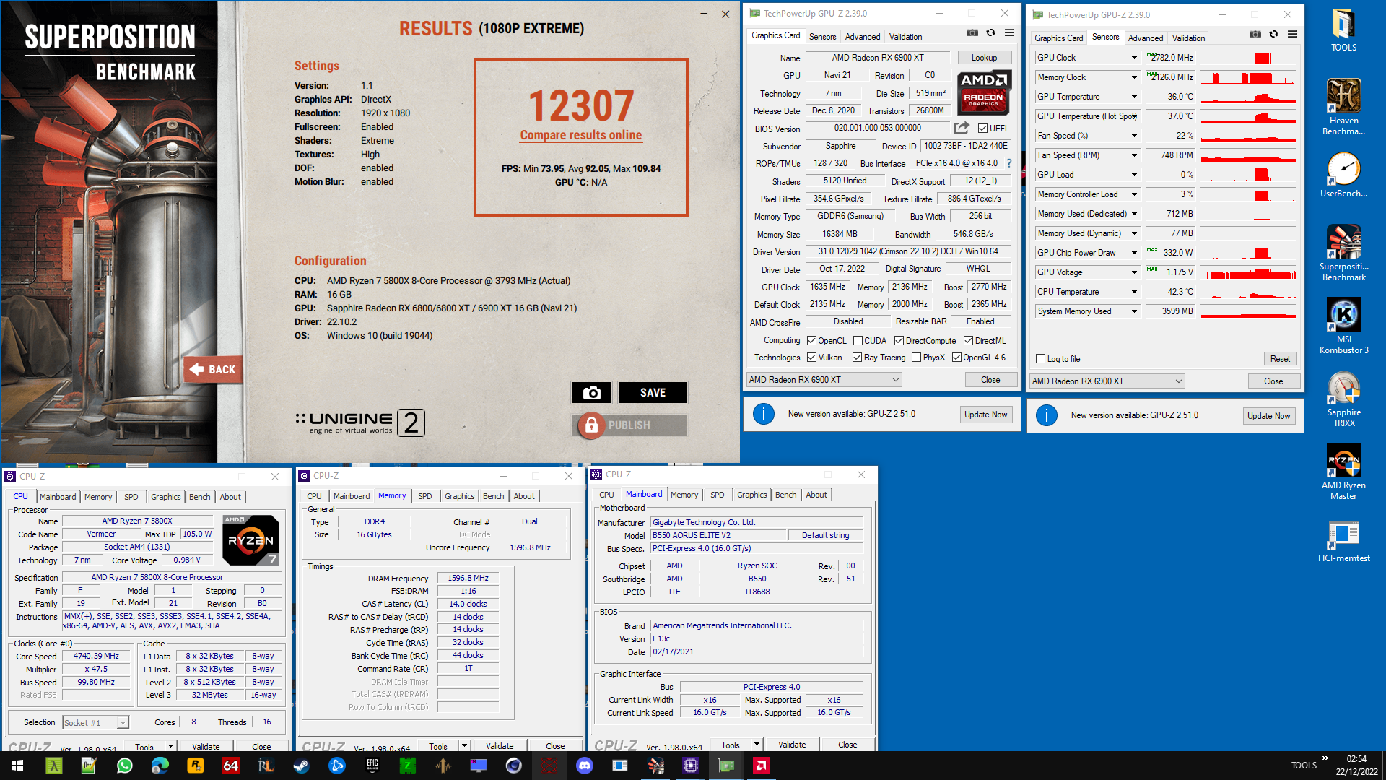Open Heaven Benchmark desktop icon

tap(1343, 108)
